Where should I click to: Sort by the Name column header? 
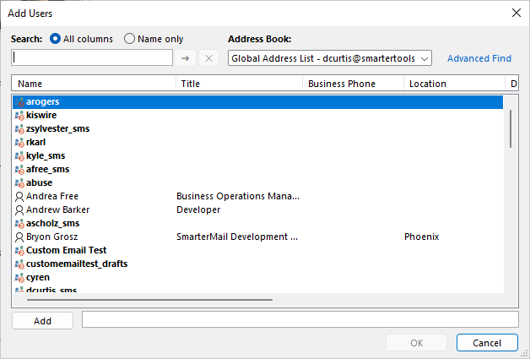click(x=94, y=84)
